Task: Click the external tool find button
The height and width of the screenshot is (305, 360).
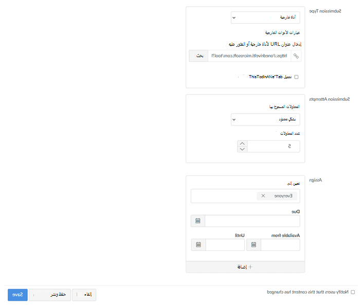Action: 199,56
